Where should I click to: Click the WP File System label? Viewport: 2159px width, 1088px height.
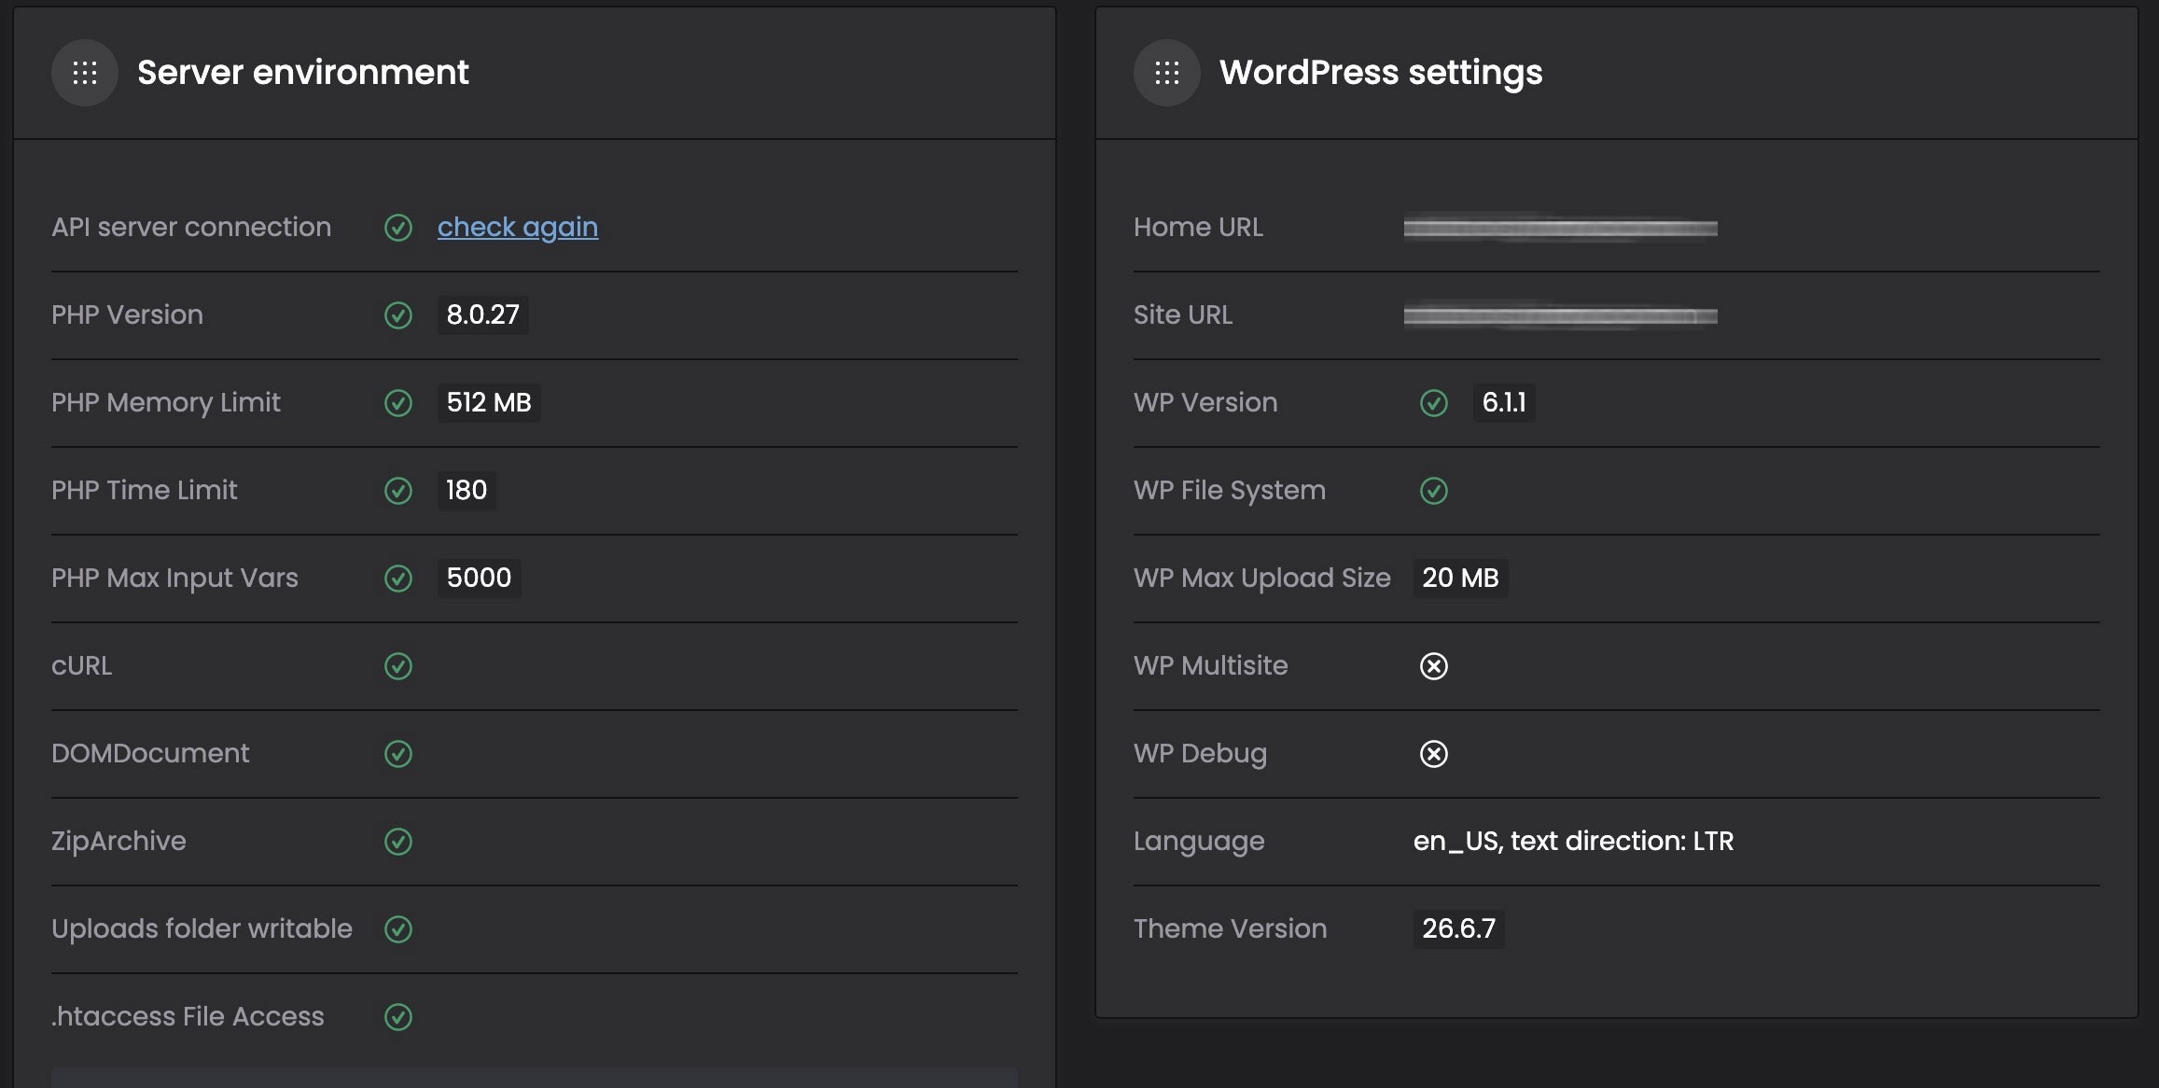click(1230, 490)
